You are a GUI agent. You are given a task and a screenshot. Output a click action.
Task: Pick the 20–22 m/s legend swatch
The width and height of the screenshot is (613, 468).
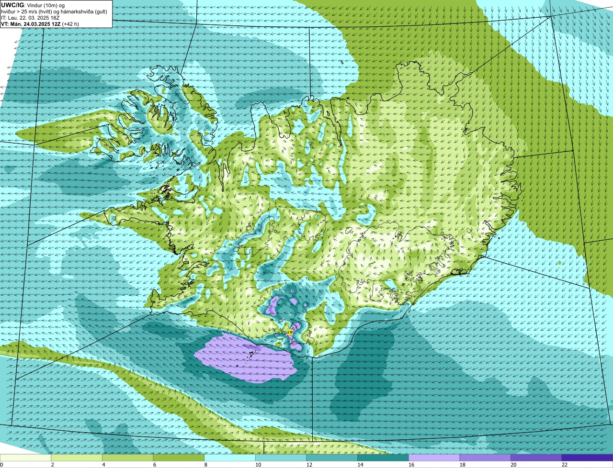click(x=536, y=457)
